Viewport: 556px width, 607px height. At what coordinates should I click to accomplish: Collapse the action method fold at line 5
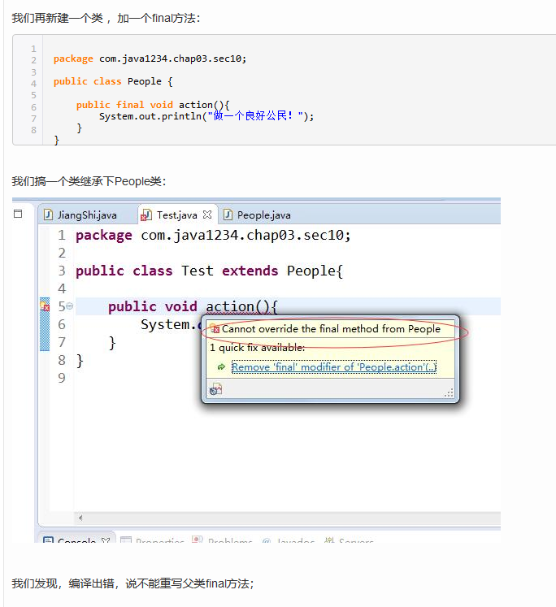70,306
